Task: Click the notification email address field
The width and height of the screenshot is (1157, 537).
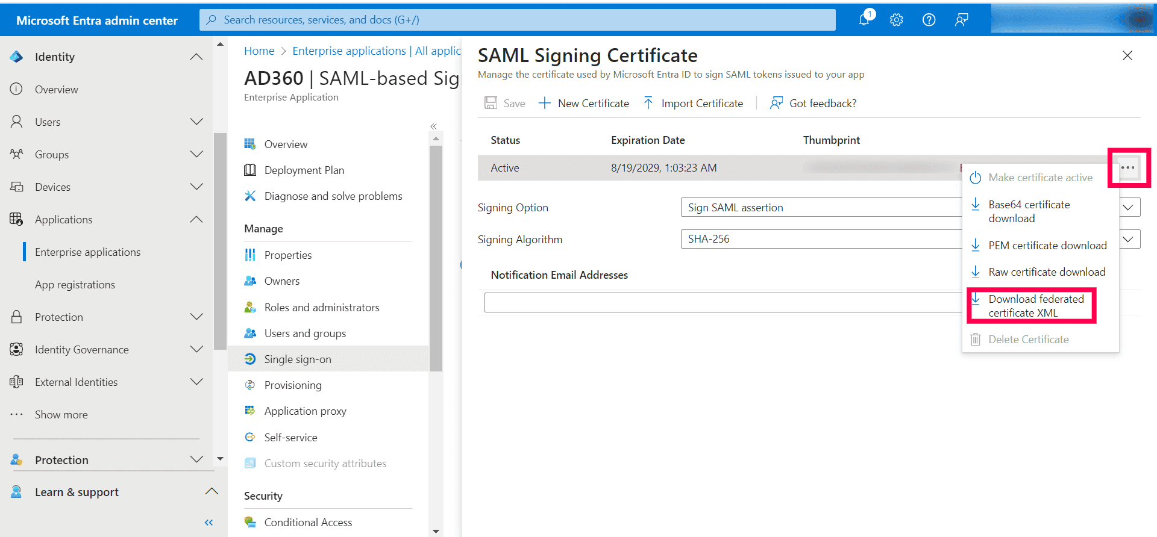Action: (x=722, y=302)
